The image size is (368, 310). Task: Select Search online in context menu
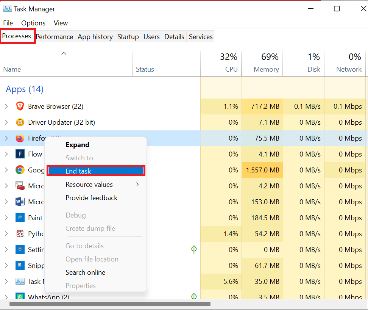pyautogui.click(x=85, y=272)
